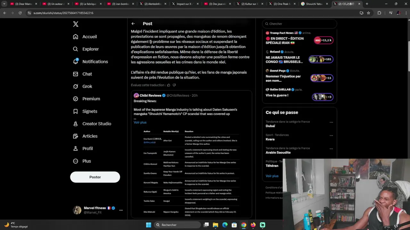The height and width of the screenshot is (230, 410).
Task: Open Accueil home icon in sidebar
Action: (76, 37)
